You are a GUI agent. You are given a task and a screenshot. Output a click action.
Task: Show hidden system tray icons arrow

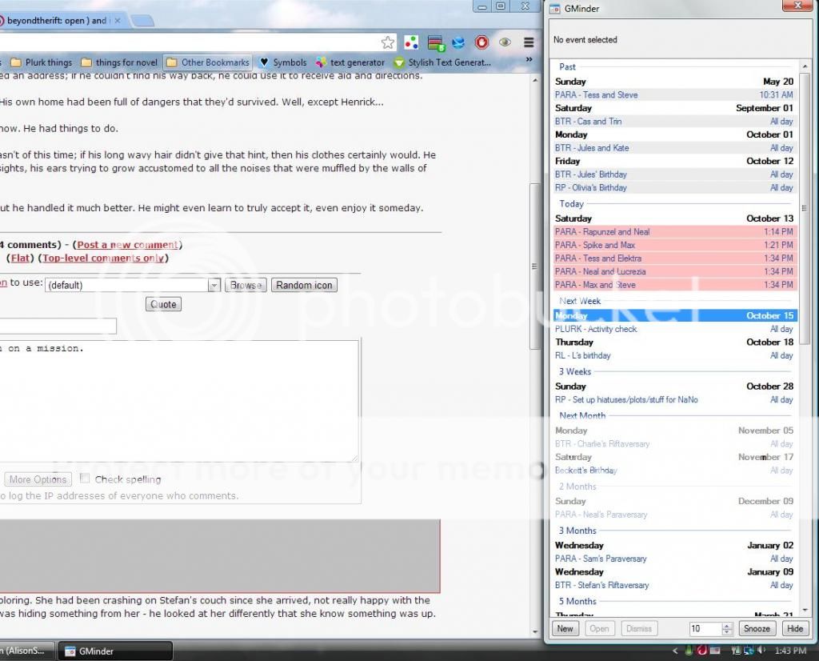(676, 651)
